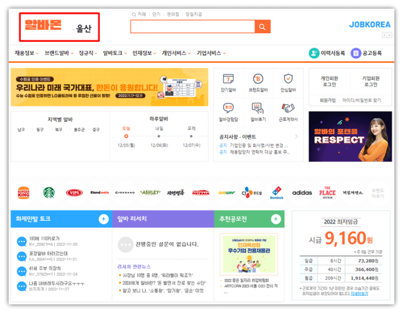Viewport: 403px width, 313px height.
Task: Open the 추천공모전 tab header
Action: 250,219
